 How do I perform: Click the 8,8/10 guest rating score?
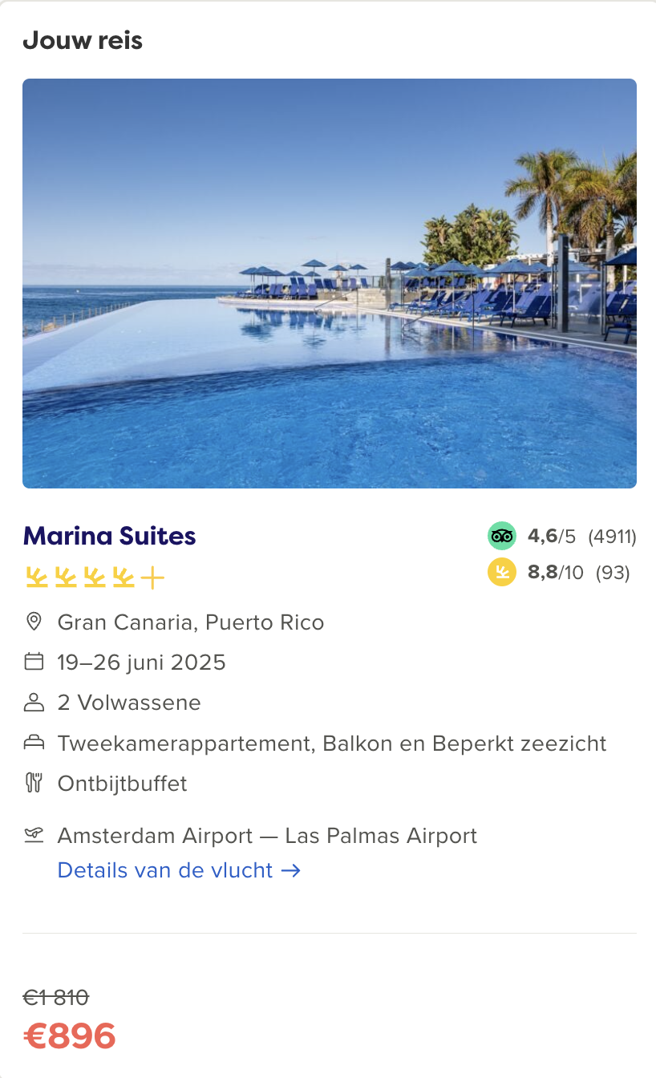[556, 573]
